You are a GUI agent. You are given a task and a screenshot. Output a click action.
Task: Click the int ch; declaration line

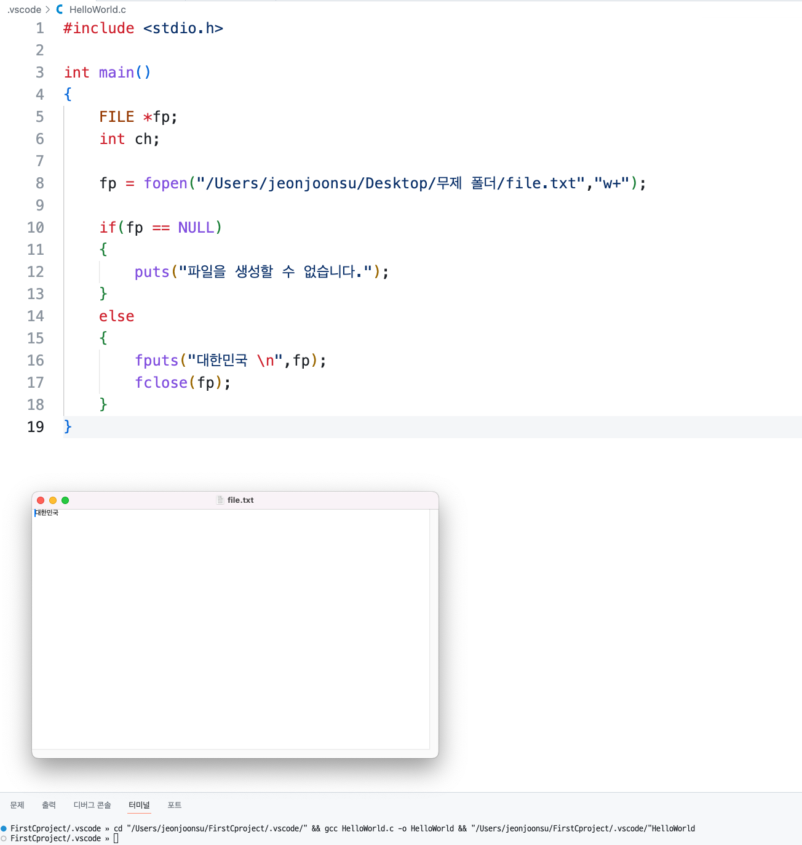130,139
